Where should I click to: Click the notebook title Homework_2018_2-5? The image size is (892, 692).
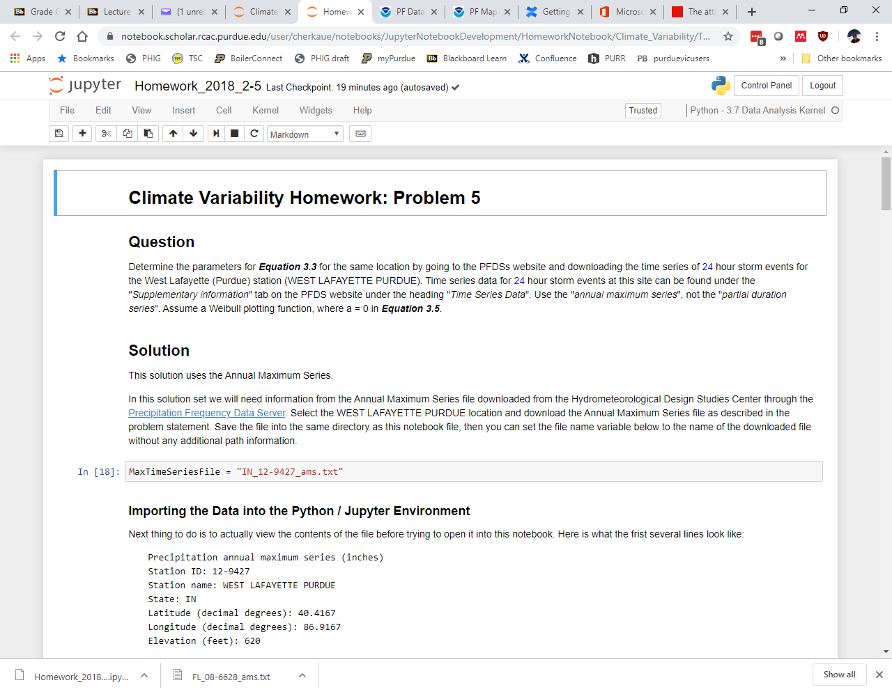198,86
